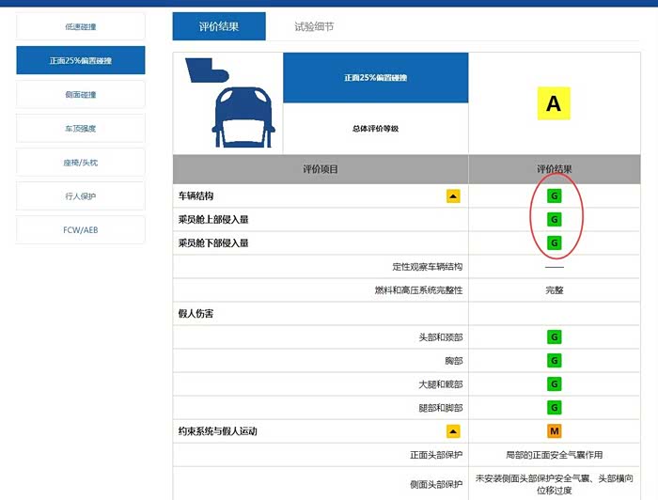This screenshot has width=658, height=500.
Task: Click the 乘员舱下部侵入量 row label
Action: point(213,242)
